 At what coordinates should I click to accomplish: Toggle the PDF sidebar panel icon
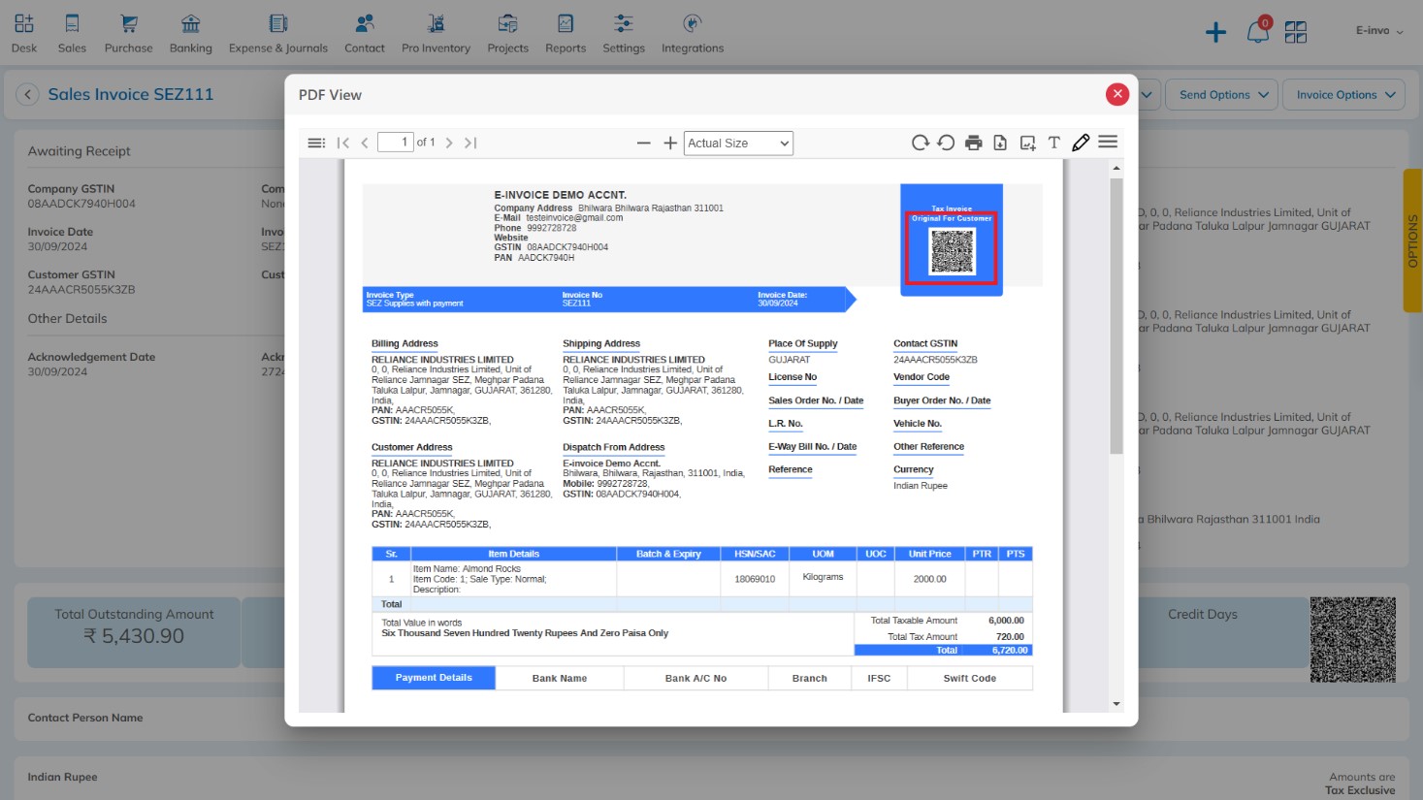(316, 143)
